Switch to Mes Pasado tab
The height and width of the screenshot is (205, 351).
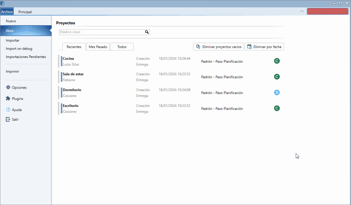click(98, 47)
